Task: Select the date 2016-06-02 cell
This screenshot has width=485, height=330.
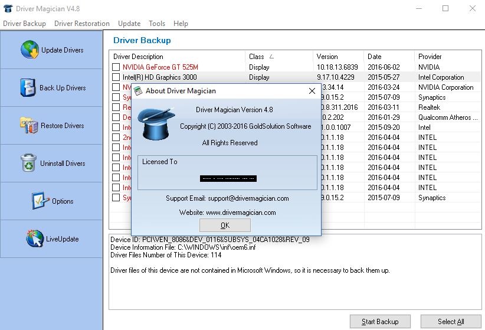Action: [x=384, y=67]
